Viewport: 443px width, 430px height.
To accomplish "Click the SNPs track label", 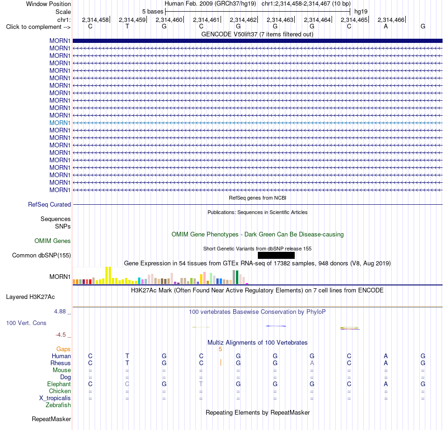I will tap(63, 226).
